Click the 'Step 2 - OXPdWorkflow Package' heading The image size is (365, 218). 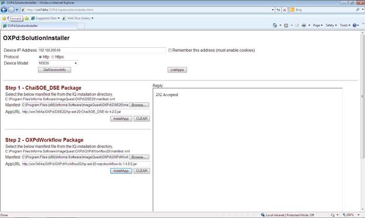pyautogui.click(x=44, y=140)
